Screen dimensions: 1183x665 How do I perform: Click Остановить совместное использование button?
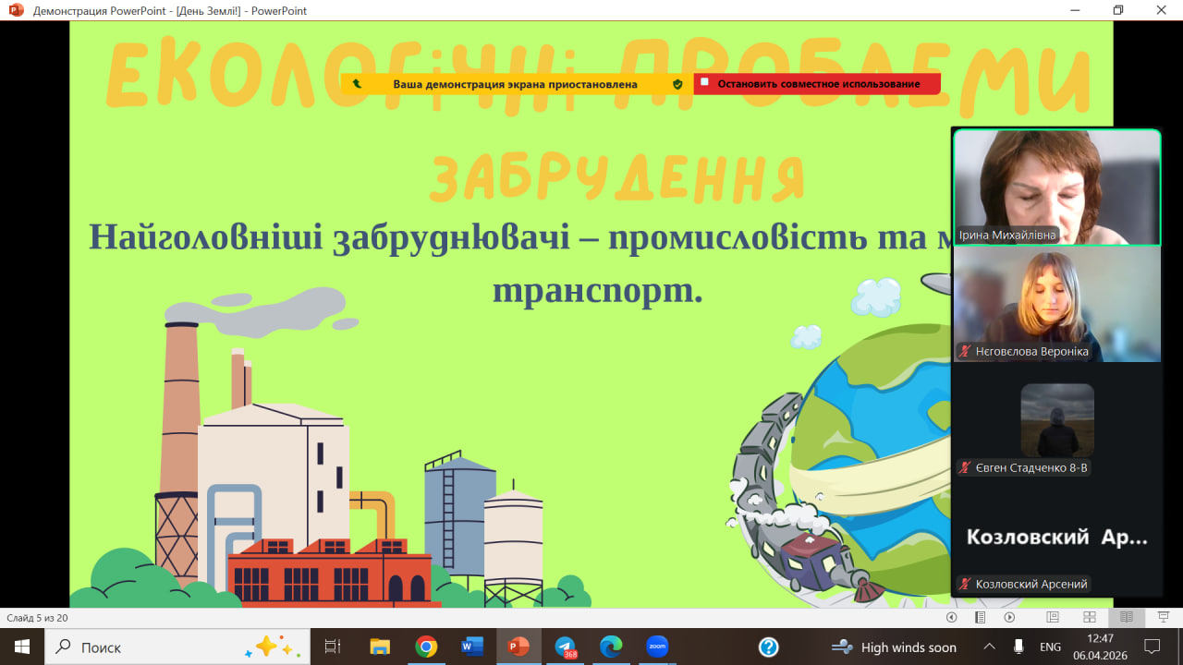click(817, 84)
